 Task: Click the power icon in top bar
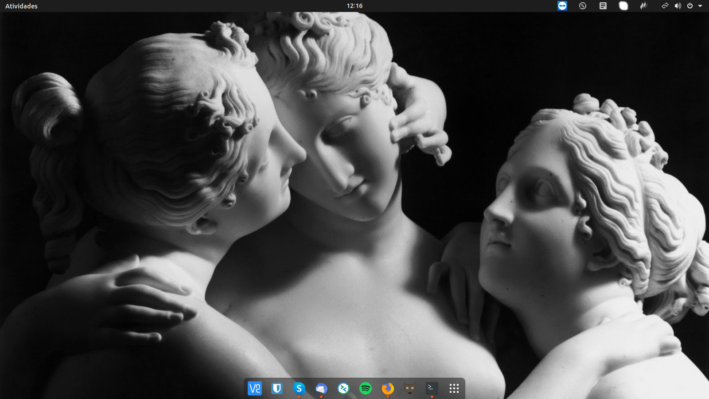pyautogui.click(x=690, y=6)
